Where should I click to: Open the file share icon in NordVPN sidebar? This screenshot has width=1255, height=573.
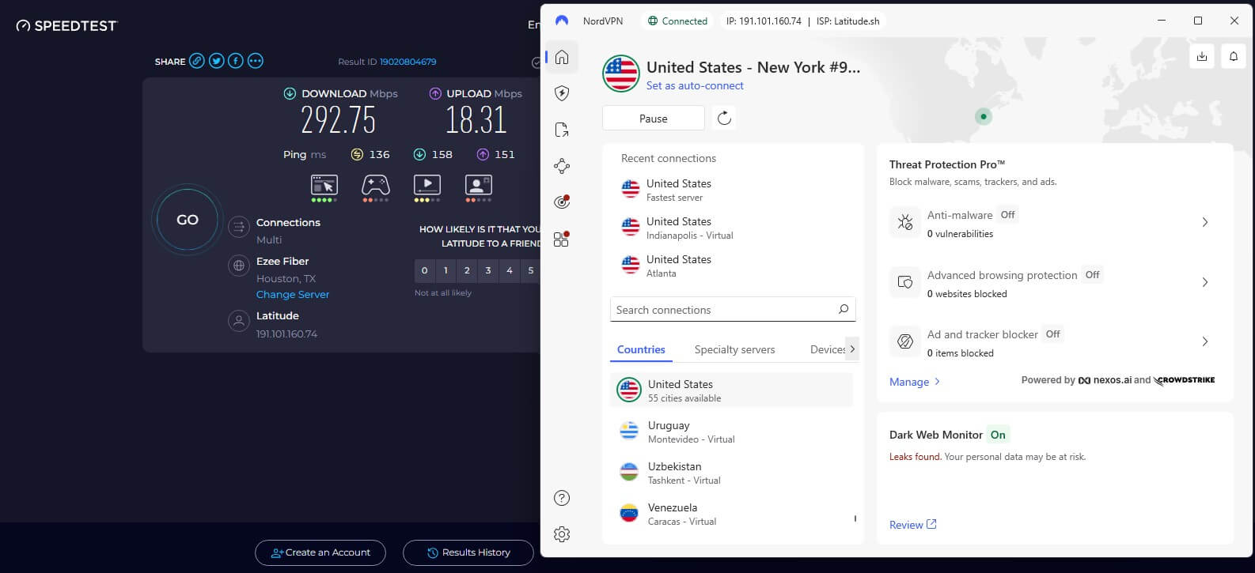coord(562,130)
